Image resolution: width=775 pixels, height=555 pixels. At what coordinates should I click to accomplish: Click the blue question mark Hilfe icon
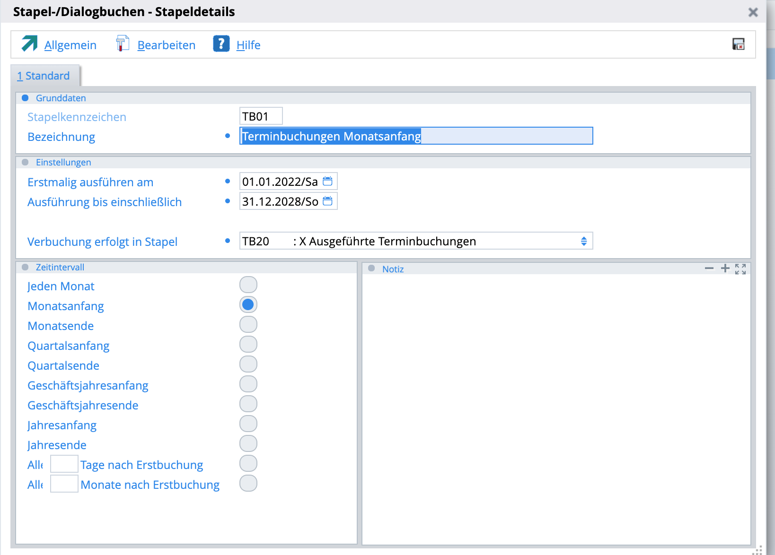221,44
